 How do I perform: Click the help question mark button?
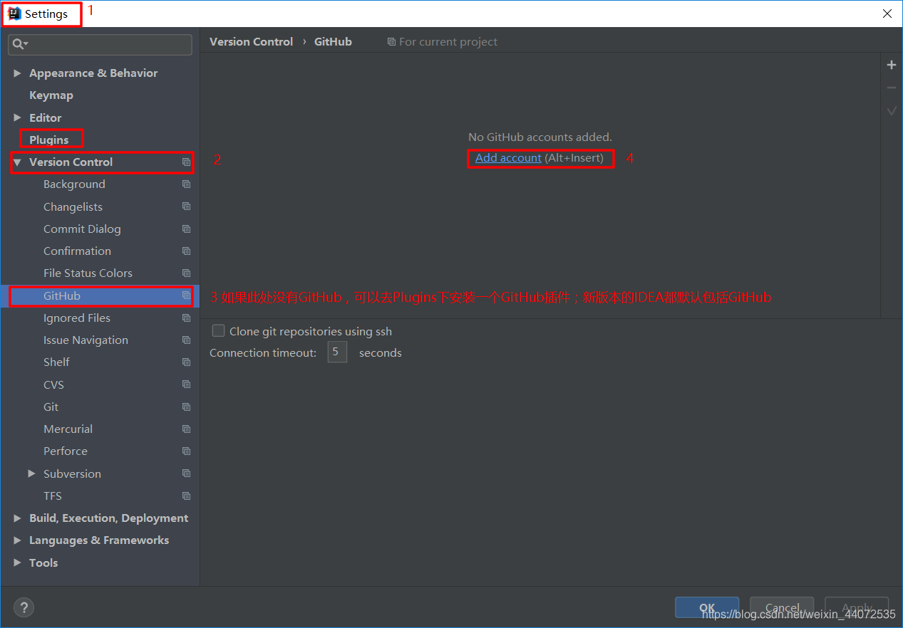[24, 607]
